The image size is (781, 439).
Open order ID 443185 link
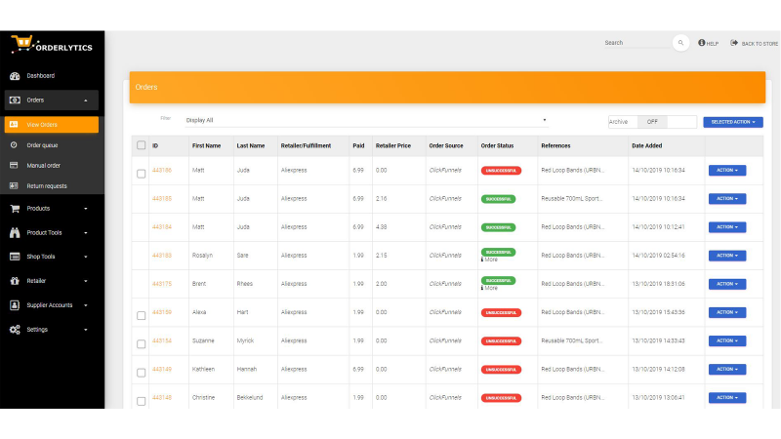coord(162,199)
